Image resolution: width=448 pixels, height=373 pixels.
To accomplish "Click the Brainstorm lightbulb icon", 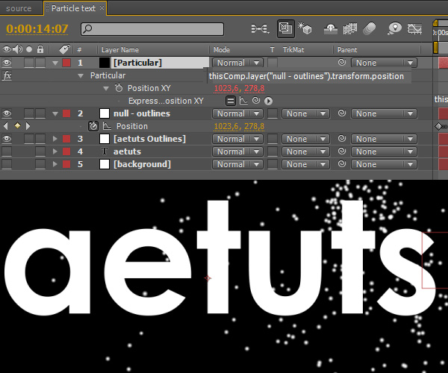I will click(394, 28).
